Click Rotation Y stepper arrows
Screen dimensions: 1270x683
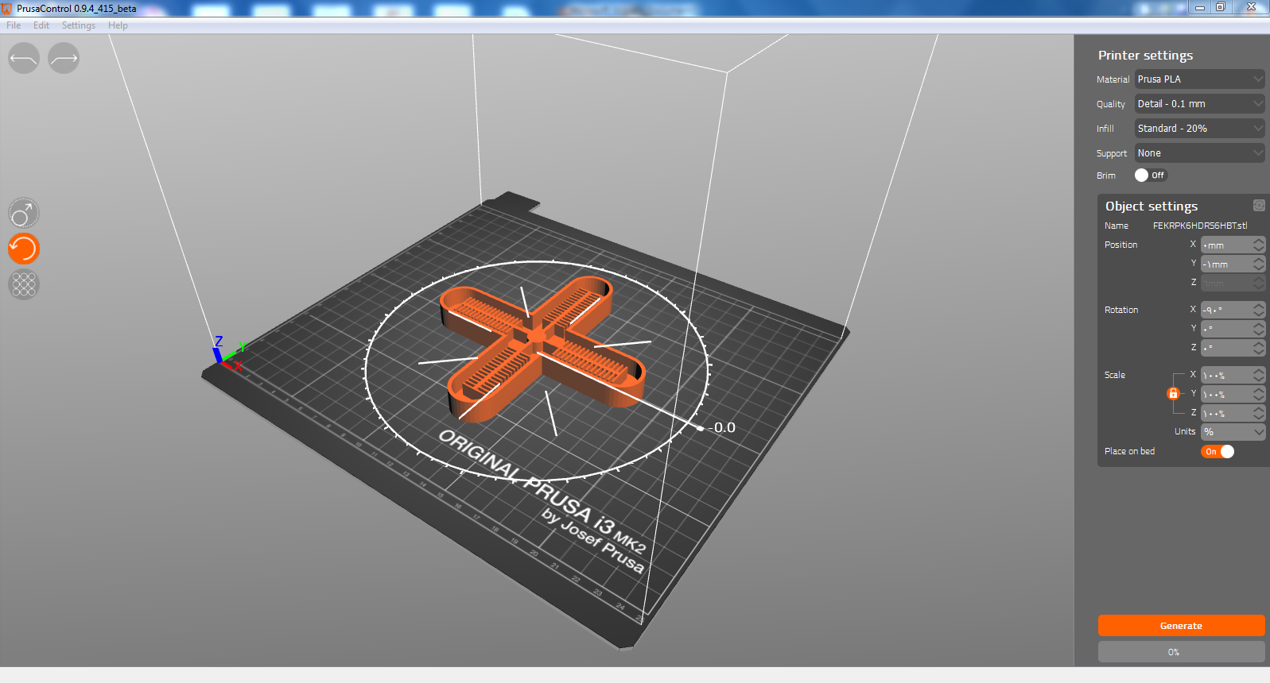point(1259,329)
